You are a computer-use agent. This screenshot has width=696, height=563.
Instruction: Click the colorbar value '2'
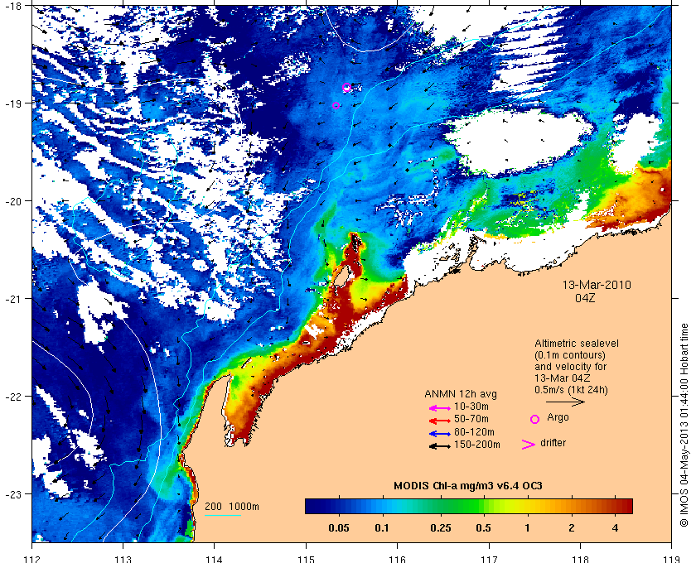pyautogui.click(x=571, y=528)
